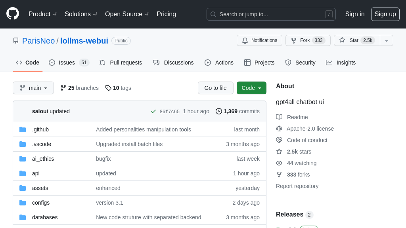Click the Search or jump to field
The width and height of the screenshot is (406, 228).
271,14
